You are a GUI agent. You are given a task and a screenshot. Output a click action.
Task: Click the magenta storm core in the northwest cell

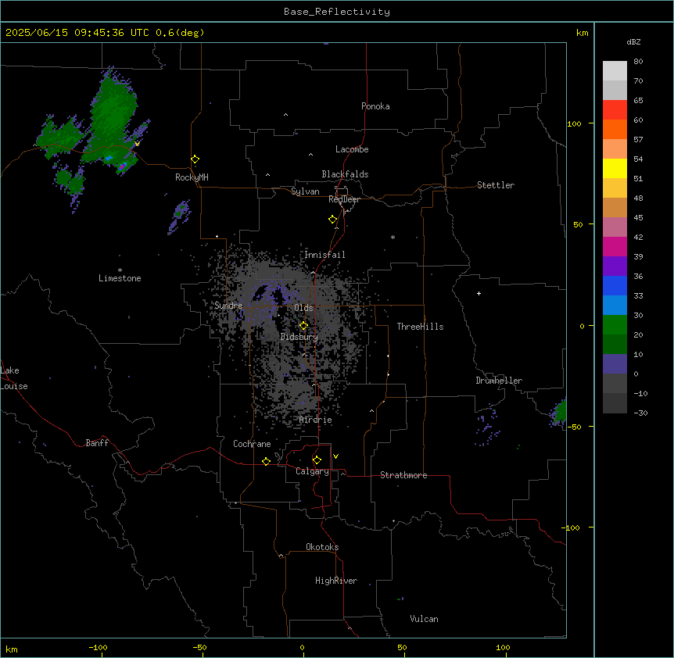pyautogui.click(x=123, y=166)
